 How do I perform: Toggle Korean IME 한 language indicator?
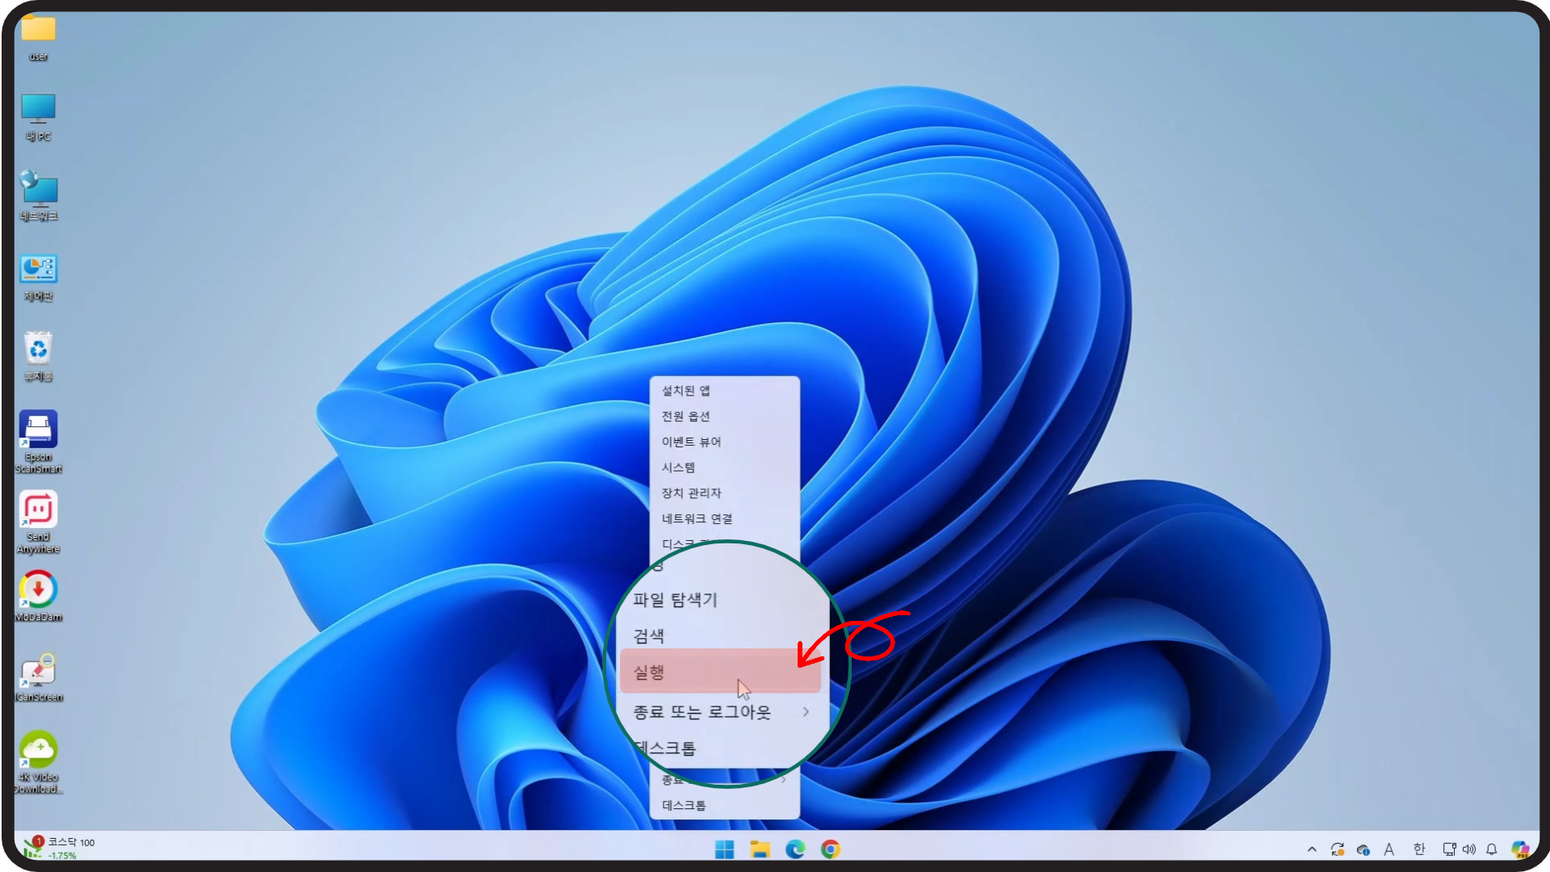click(x=1419, y=849)
